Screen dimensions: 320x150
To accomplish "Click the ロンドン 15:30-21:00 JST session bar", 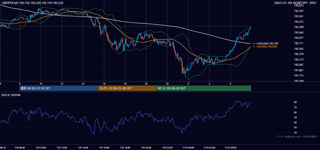I will coord(127,88).
